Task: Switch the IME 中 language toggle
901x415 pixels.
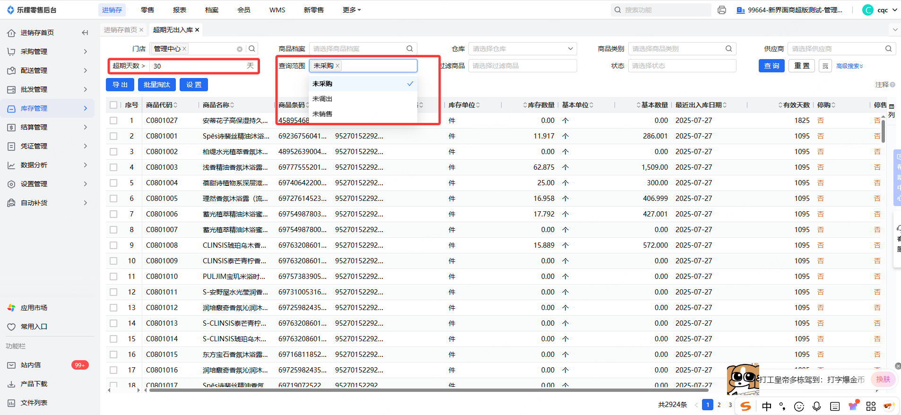Action: 767,406
